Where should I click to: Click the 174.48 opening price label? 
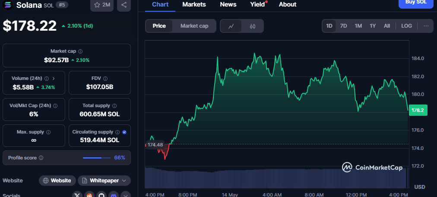pyautogui.click(x=155, y=145)
